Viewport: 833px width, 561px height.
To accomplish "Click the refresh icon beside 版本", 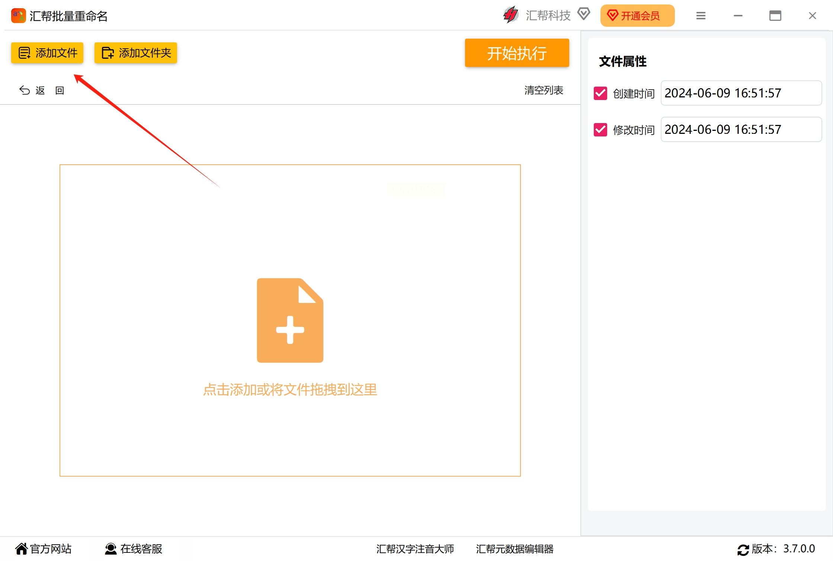I will pyautogui.click(x=743, y=549).
